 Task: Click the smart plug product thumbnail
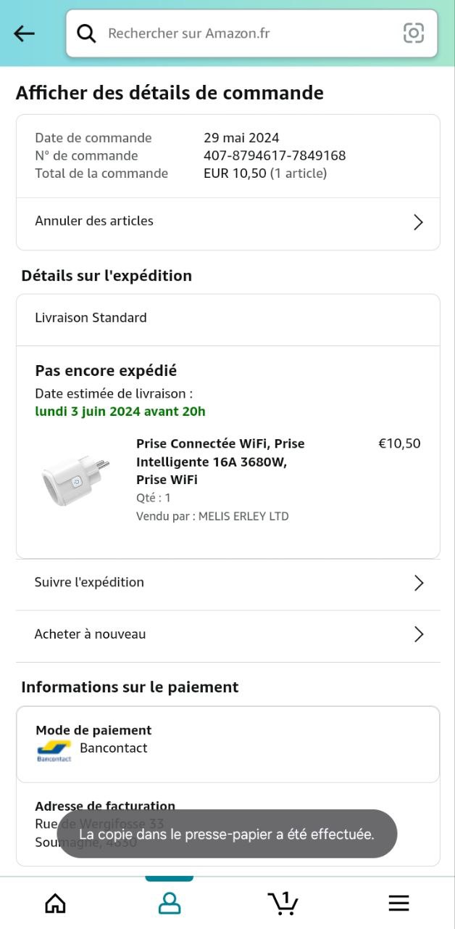coord(76,479)
